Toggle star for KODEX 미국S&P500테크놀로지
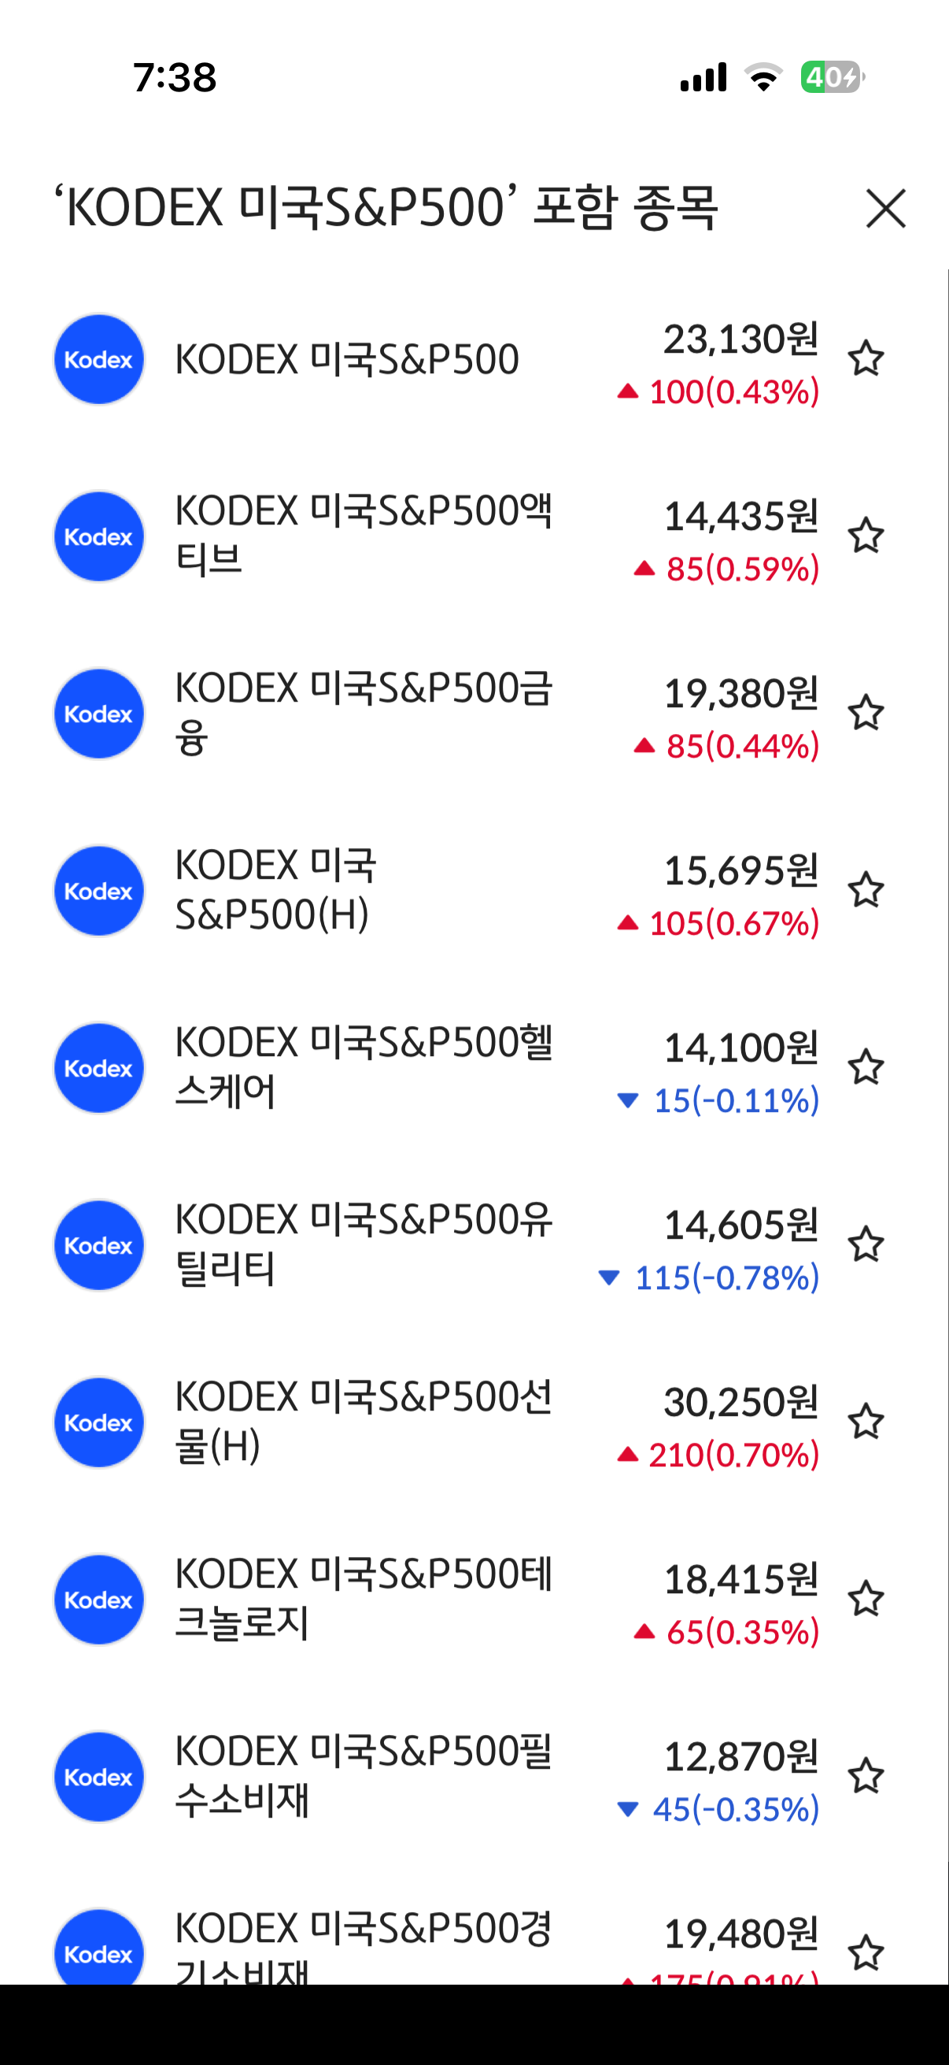The image size is (949, 2065). tap(865, 1599)
